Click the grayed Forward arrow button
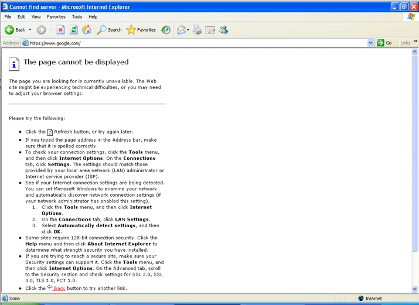This screenshot has width=419, height=305. (41, 30)
